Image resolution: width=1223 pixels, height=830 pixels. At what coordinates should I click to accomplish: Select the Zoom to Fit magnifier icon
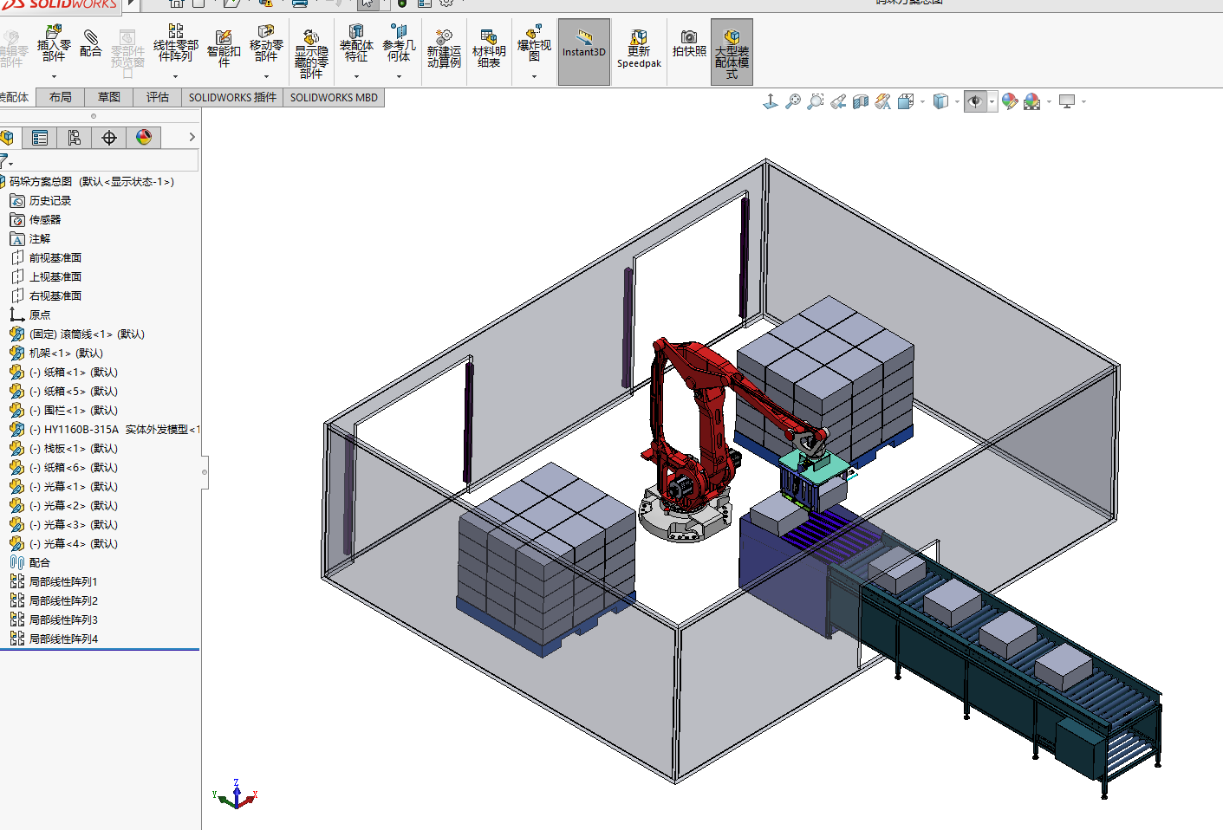pos(792,102)
